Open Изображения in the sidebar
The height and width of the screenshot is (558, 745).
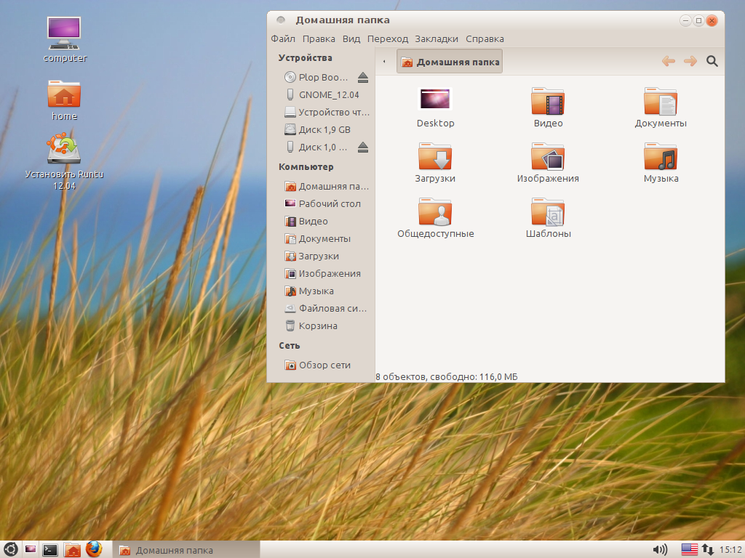coord(322,274)
